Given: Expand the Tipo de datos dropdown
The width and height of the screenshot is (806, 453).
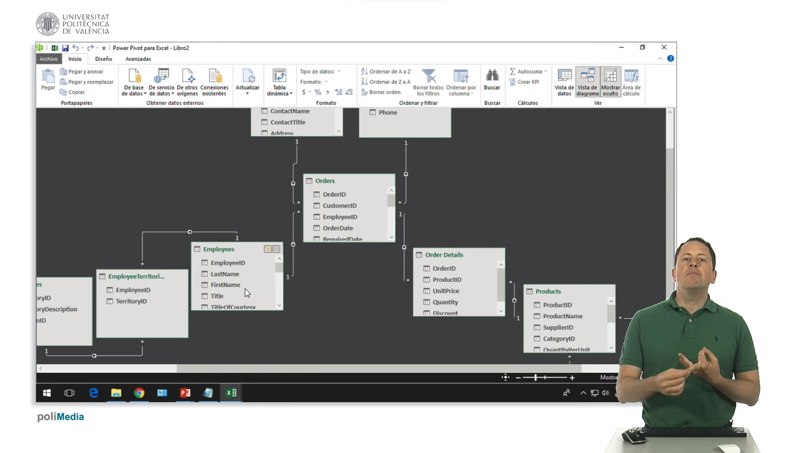Looking at the screenshot, I should [x=339, y=72].
